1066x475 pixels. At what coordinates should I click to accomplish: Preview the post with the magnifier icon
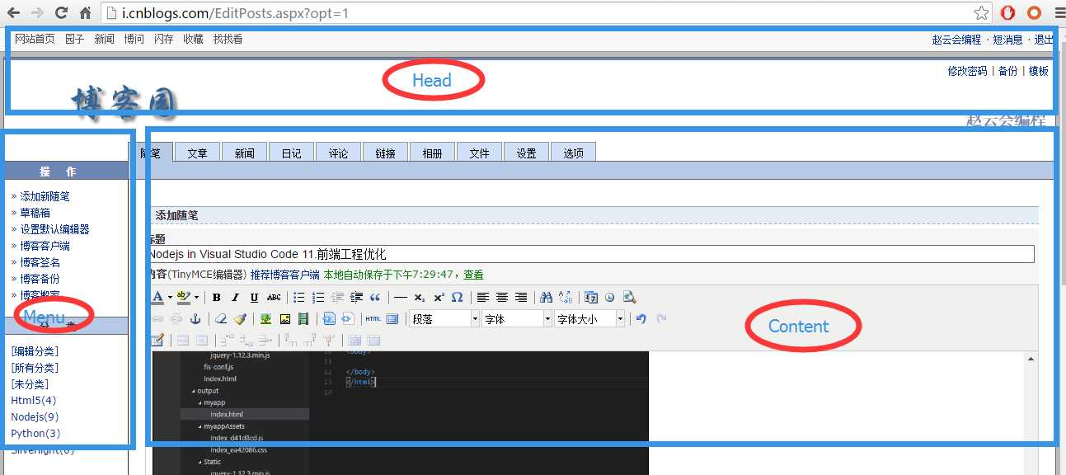630,297
